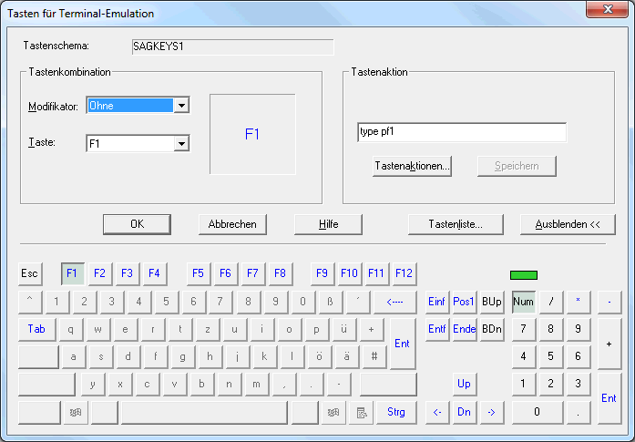Viewport: 635px width, 442px height.
Task: Click the Tastenschema field SAGKEYS1
Action: tap(233, 46)
